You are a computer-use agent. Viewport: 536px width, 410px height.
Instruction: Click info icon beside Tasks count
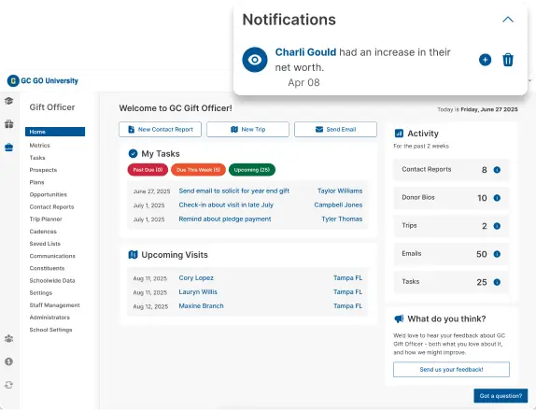pyautogui.click(x=497, y=282)
